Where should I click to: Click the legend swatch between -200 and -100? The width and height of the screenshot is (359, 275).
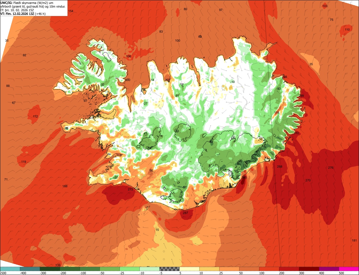70,269
